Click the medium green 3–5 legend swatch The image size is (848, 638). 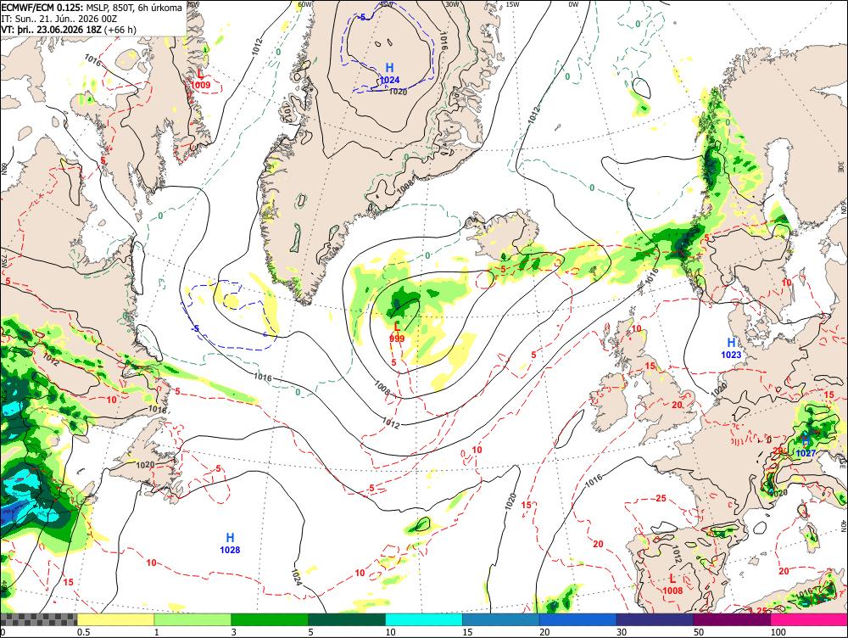[x=270, y=619]
